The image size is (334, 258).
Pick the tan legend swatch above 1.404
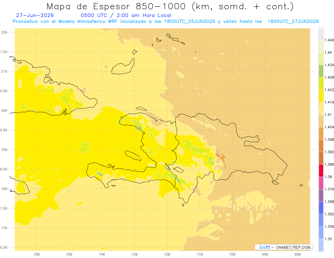tap(321, 121)
